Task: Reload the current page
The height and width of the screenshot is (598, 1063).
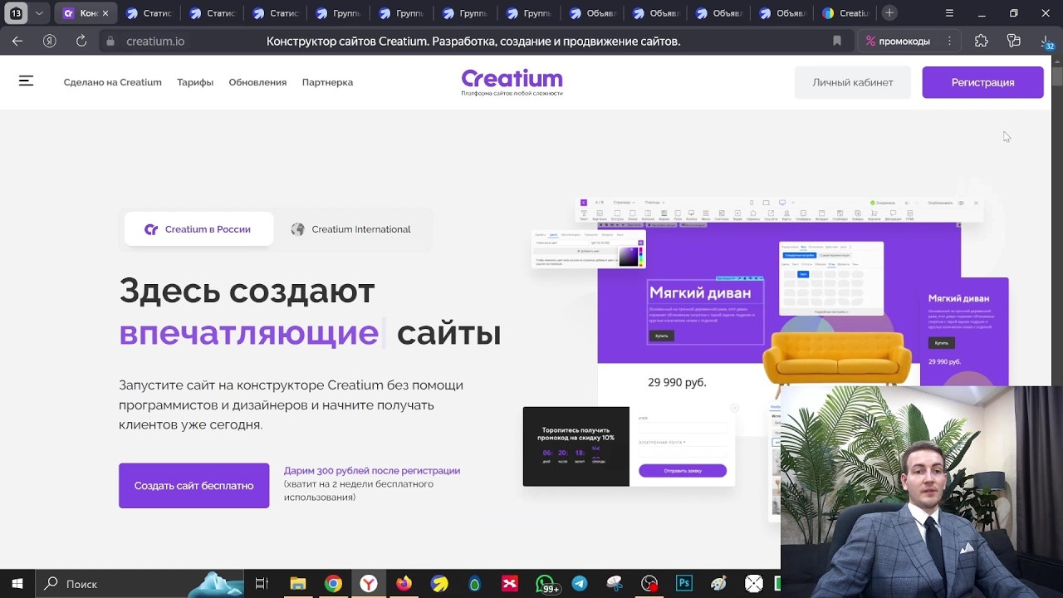Action: pyautogui.click(x=81, y=41)
